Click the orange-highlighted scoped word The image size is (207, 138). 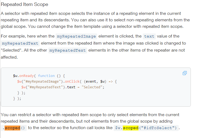12,128
